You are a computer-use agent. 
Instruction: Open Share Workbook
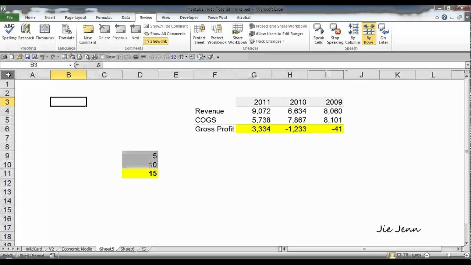click(238, 34)
